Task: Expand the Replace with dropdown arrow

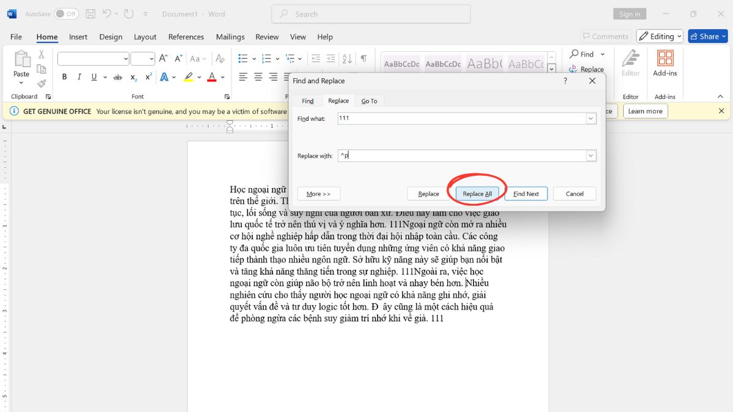Action: [591, 156]
